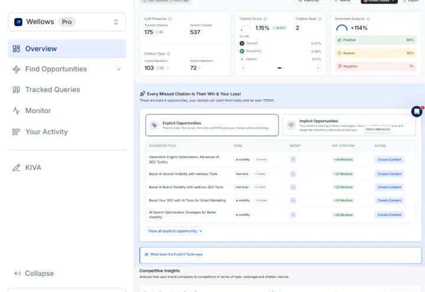Click intent badge on Boost AI Brand Visibility row
Screen dimensions: 425x292
pos(293,188)
